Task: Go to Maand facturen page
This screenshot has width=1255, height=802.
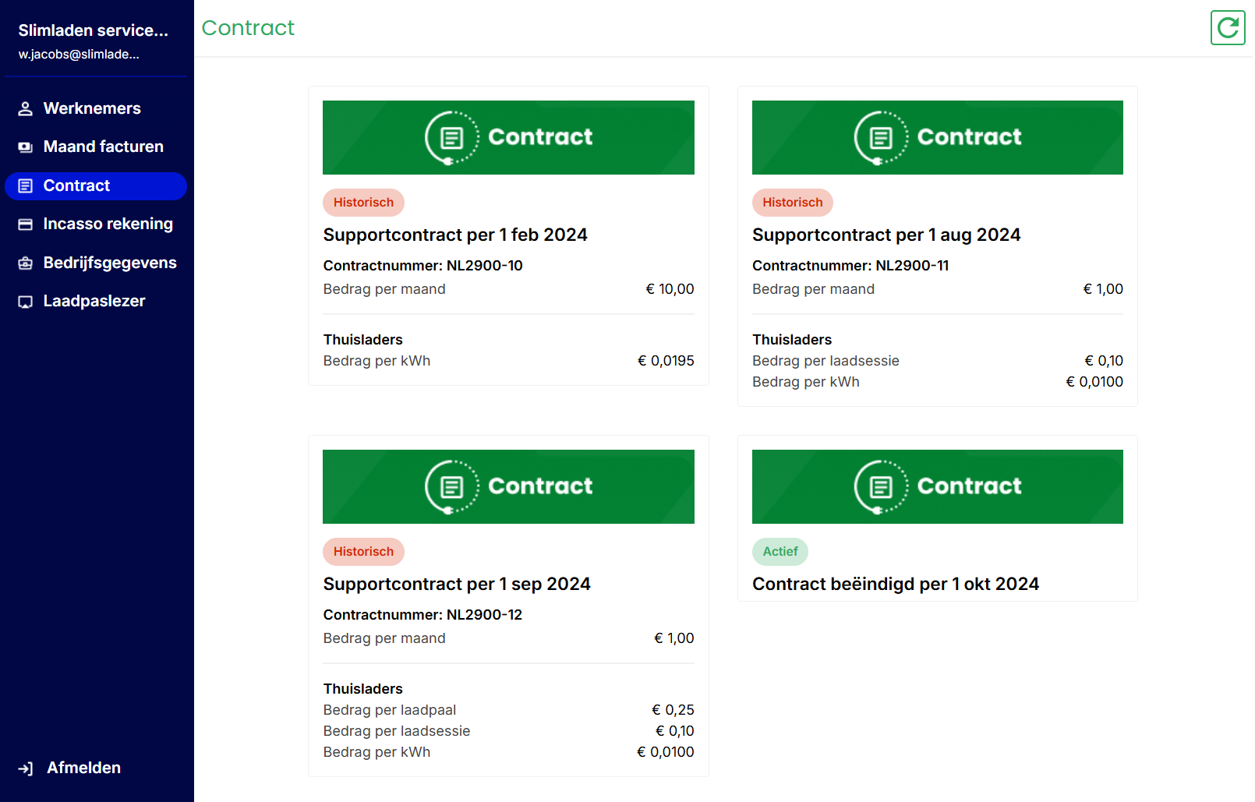Action: click(103, 147)
